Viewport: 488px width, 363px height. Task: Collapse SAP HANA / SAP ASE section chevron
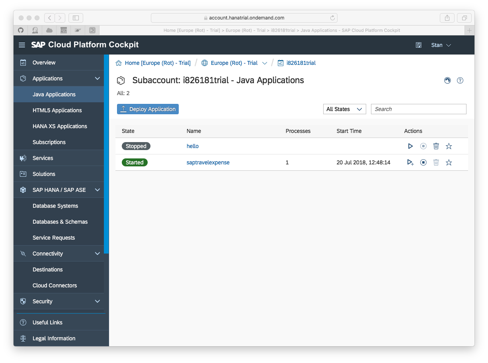tap(98, 190)
